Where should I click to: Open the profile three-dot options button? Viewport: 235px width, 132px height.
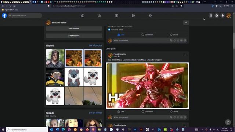pyautogui.click(x=186, y=23)
